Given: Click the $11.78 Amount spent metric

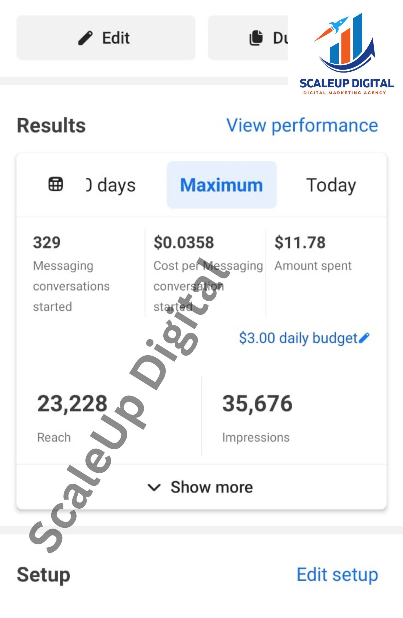Looking at the screenshot, I should pos(300,242).
